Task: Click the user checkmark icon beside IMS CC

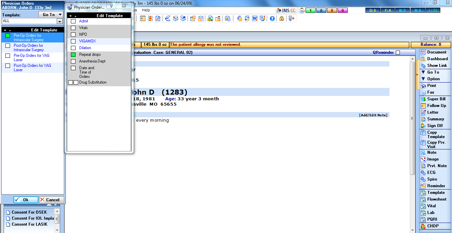Action: [302, 10]
